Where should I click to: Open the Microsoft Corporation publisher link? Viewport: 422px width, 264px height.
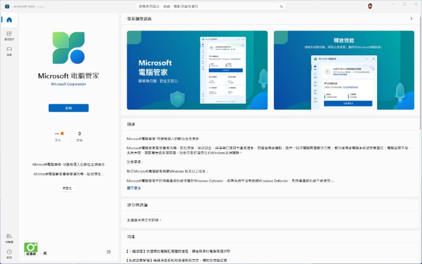pos(69,84)
